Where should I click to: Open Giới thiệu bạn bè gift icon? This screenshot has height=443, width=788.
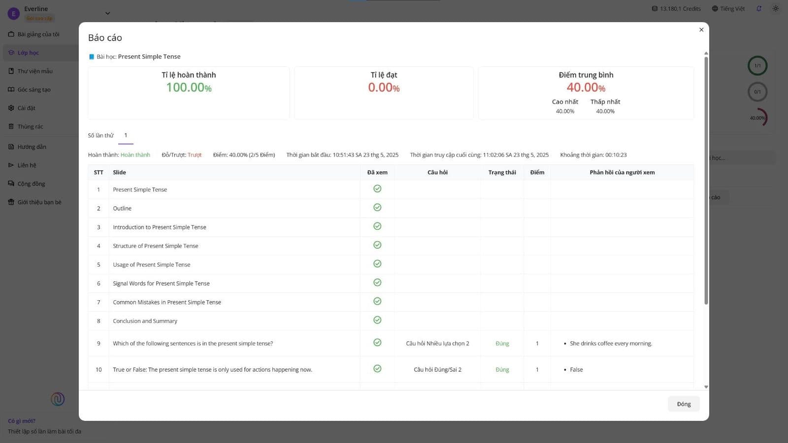(11, 202)
